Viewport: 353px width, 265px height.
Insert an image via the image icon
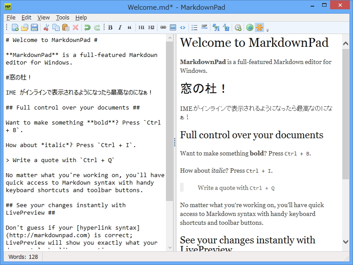tap(172, 27)
